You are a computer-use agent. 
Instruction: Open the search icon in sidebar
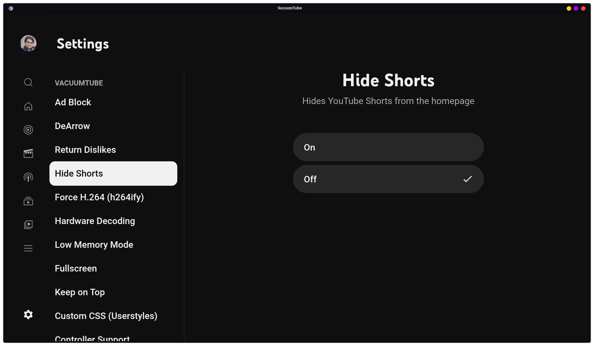click(x=28, y=82)
